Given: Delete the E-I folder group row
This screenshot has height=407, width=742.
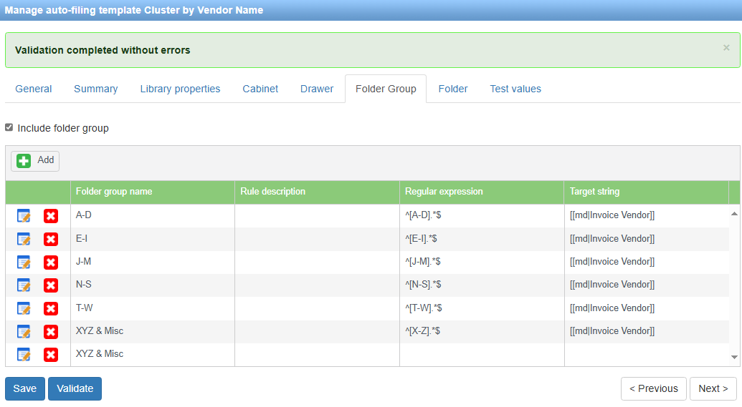Looking at the screenshot, I should pyautogui.click(x=51, y=239).
